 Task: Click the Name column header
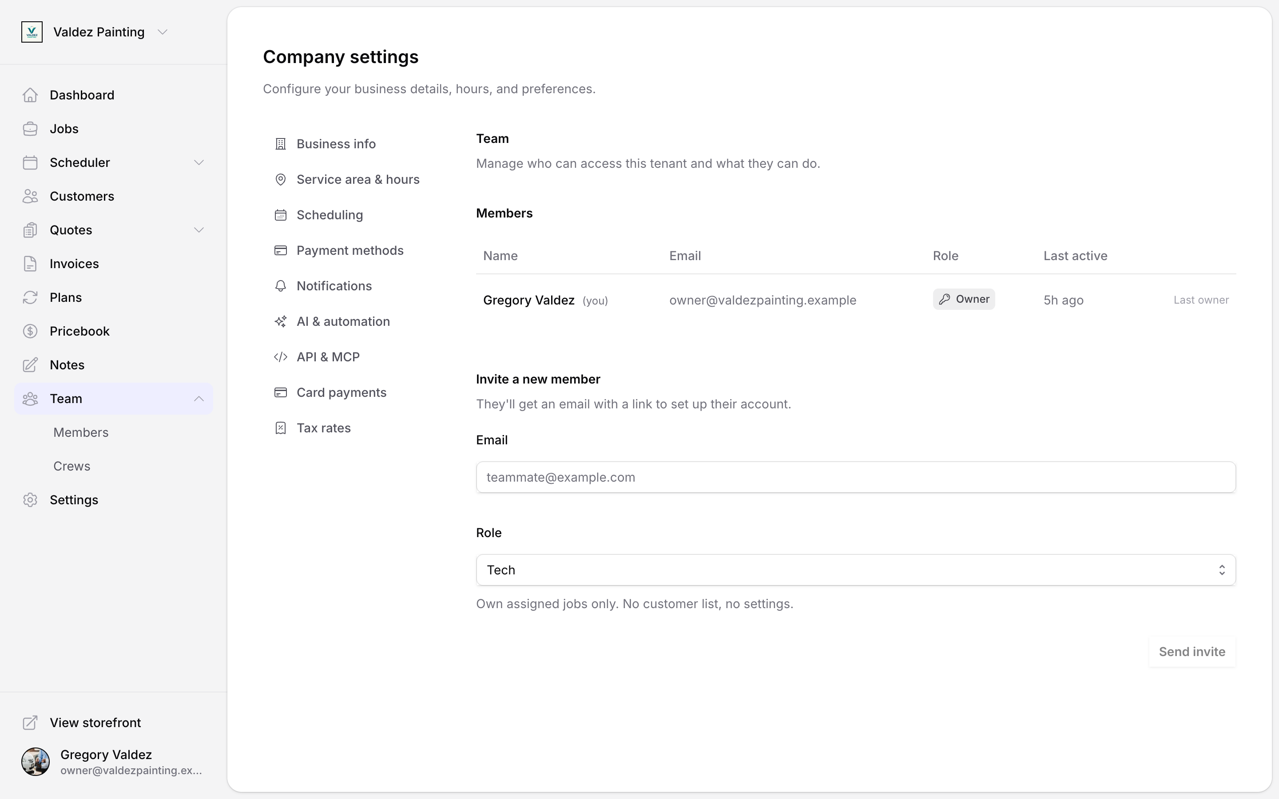click(500, 256)
